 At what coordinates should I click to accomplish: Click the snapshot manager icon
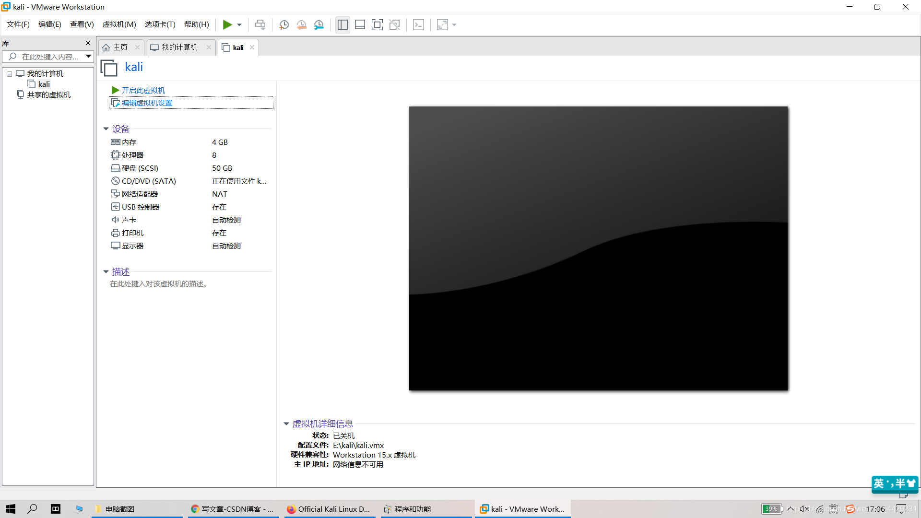coord(319,24)
